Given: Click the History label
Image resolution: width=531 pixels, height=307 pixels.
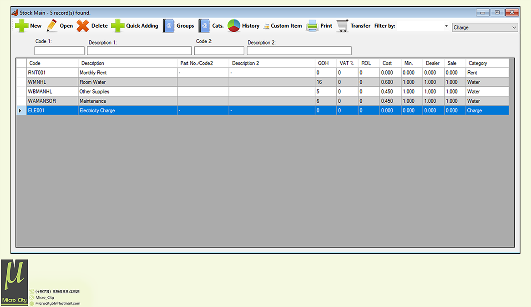Looking at the screenshot, I should click(251, 26).
